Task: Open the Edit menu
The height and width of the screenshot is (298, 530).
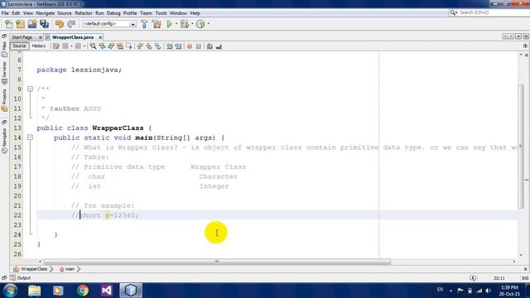Action: 16,13
